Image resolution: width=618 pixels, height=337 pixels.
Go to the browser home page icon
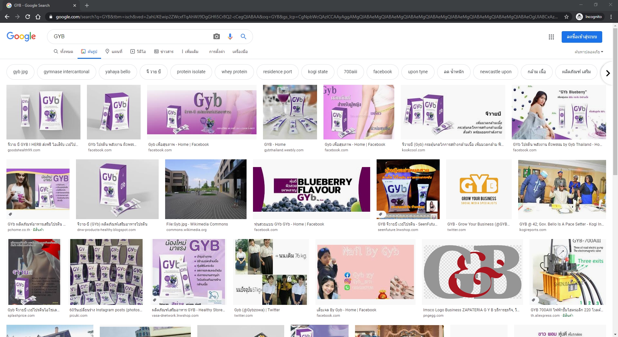pos(38,17)
